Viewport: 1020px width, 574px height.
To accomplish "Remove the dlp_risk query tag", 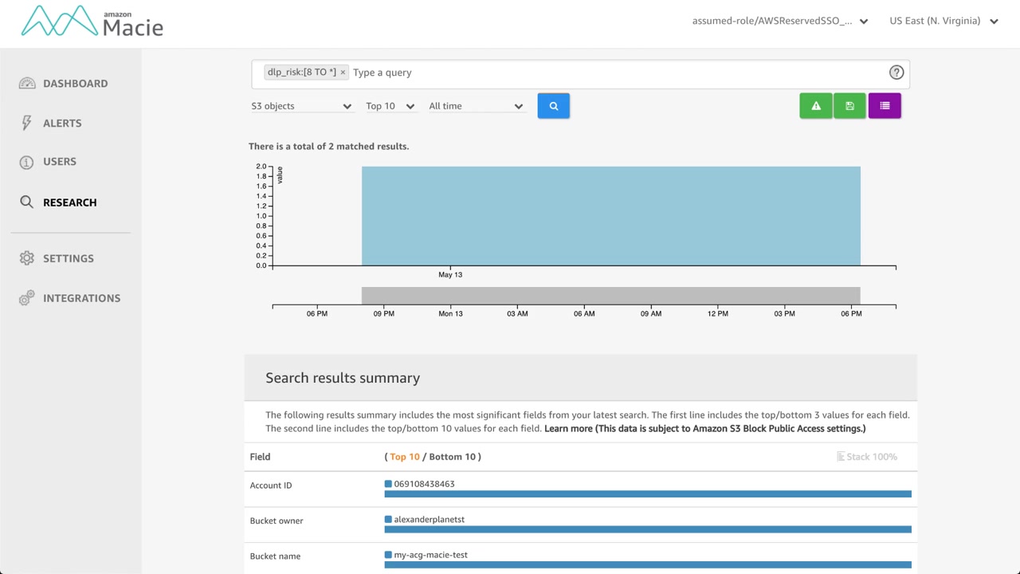I will [343, 73].
